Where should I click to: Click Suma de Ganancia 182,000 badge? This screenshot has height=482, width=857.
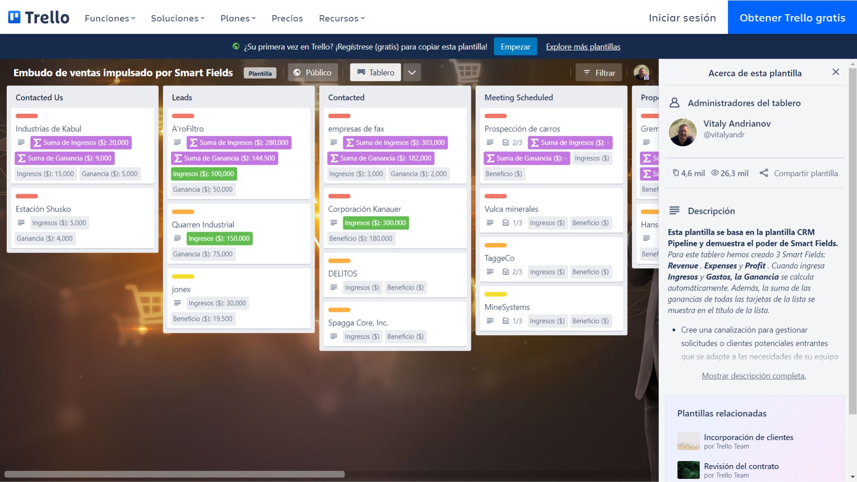[x=381, y=158]
